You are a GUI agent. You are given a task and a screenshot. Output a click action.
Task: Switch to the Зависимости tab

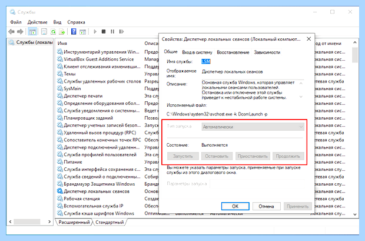pyautogui.click(x=267, y=52)
